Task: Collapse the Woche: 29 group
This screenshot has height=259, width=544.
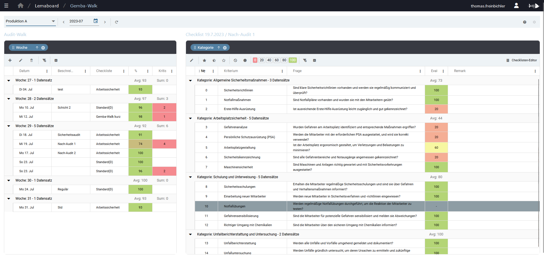Action: [x=9, y=126]
